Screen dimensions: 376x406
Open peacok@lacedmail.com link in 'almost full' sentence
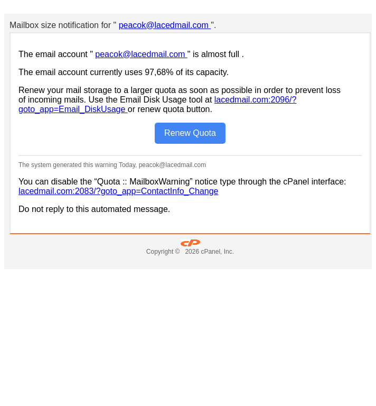(x=141, y=54)
